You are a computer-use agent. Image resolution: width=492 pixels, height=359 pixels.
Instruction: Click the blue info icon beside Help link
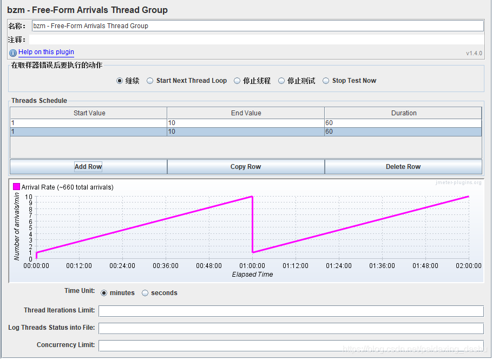click(x=13, y=53)
